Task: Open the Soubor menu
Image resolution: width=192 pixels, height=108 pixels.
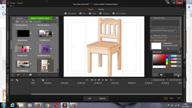Action: [13, 3]
